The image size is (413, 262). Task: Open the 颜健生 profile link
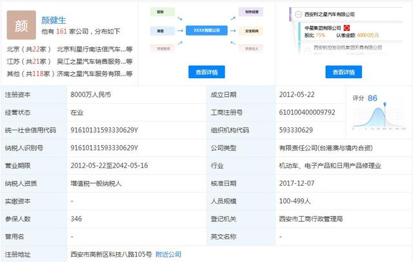pyautogui.click(x=54, y=20)
